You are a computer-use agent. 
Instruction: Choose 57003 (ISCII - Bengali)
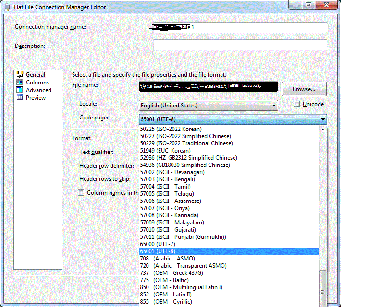(x=229, y=179)
